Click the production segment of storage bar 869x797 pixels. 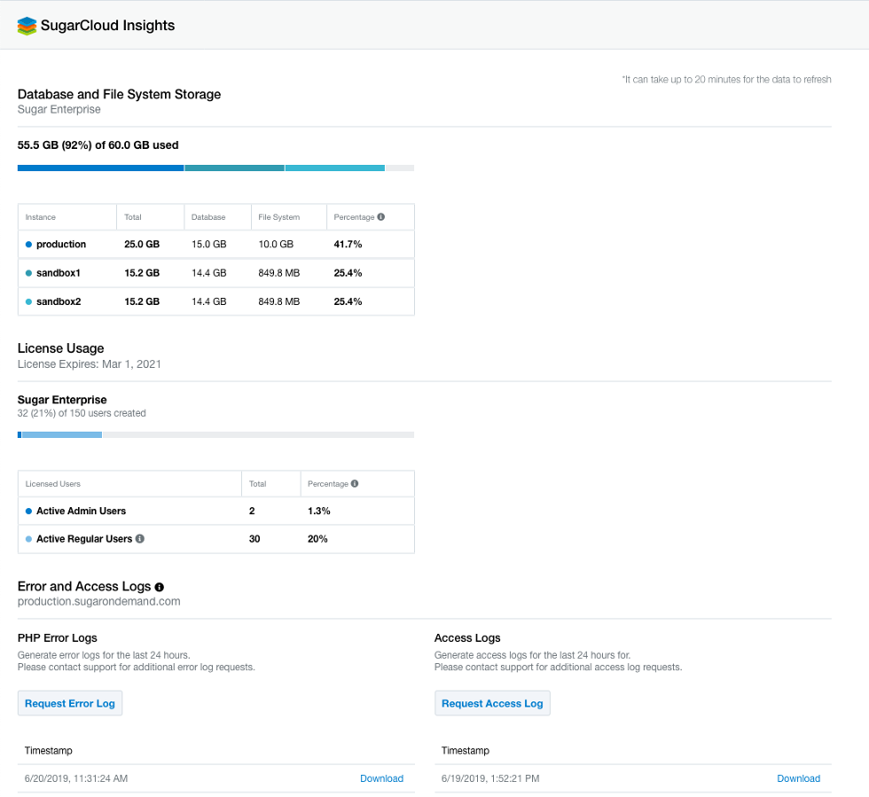point(100,168)
